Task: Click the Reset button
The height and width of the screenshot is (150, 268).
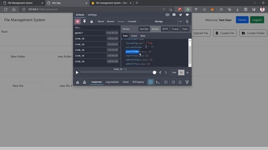Action: 101,21
